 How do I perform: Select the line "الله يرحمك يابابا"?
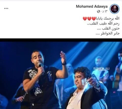coord(108,19)
